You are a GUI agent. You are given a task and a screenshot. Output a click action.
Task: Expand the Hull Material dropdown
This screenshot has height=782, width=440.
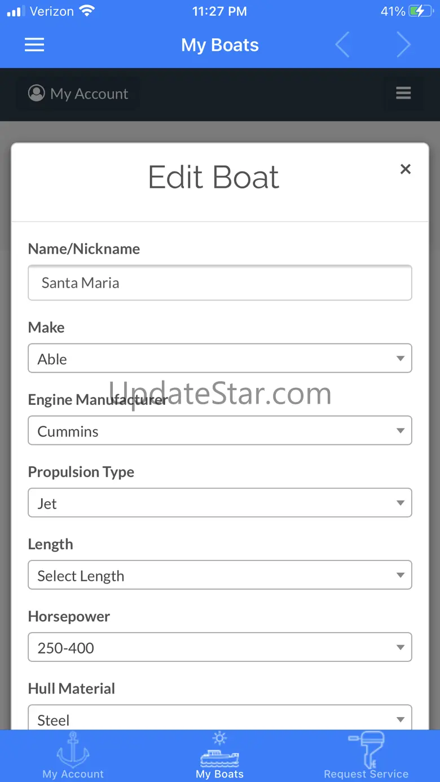click(220, 718)
